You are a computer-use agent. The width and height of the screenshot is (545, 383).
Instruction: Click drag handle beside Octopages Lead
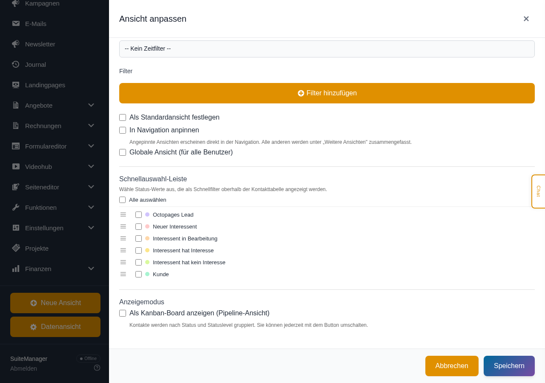click(x=123, y=214)
